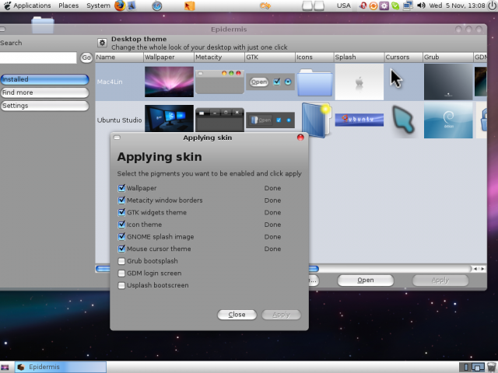Image resolution: width=498 pixels, height=373 pixels.
Task: Click Ubuntu Studio blue cursor preview
Action: click(x=403, y=120)
